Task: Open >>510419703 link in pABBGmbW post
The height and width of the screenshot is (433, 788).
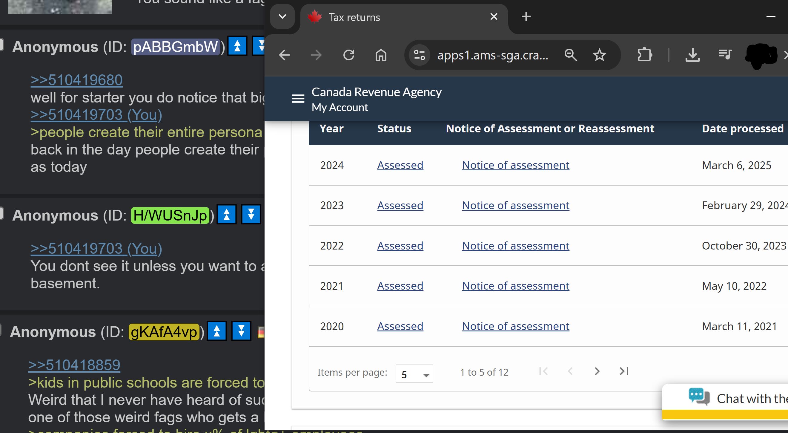Action: (x=96, y=115)
